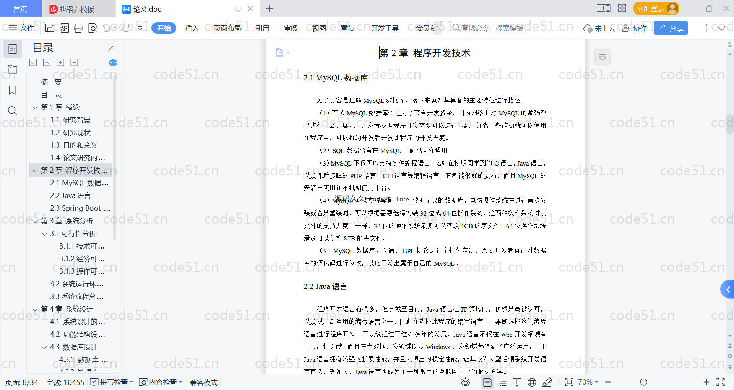Open the chapter navigation sidebar icon
Screen dimensions: 734x390
pyautogui.click(x=13, y=69)
